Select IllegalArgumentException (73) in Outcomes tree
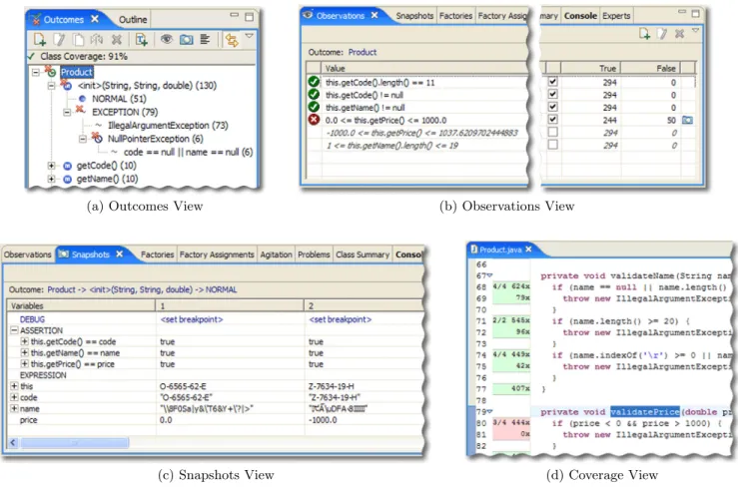 (168, 126)
